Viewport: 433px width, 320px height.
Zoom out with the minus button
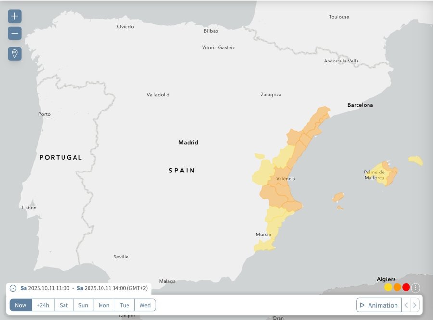point(14,34)
